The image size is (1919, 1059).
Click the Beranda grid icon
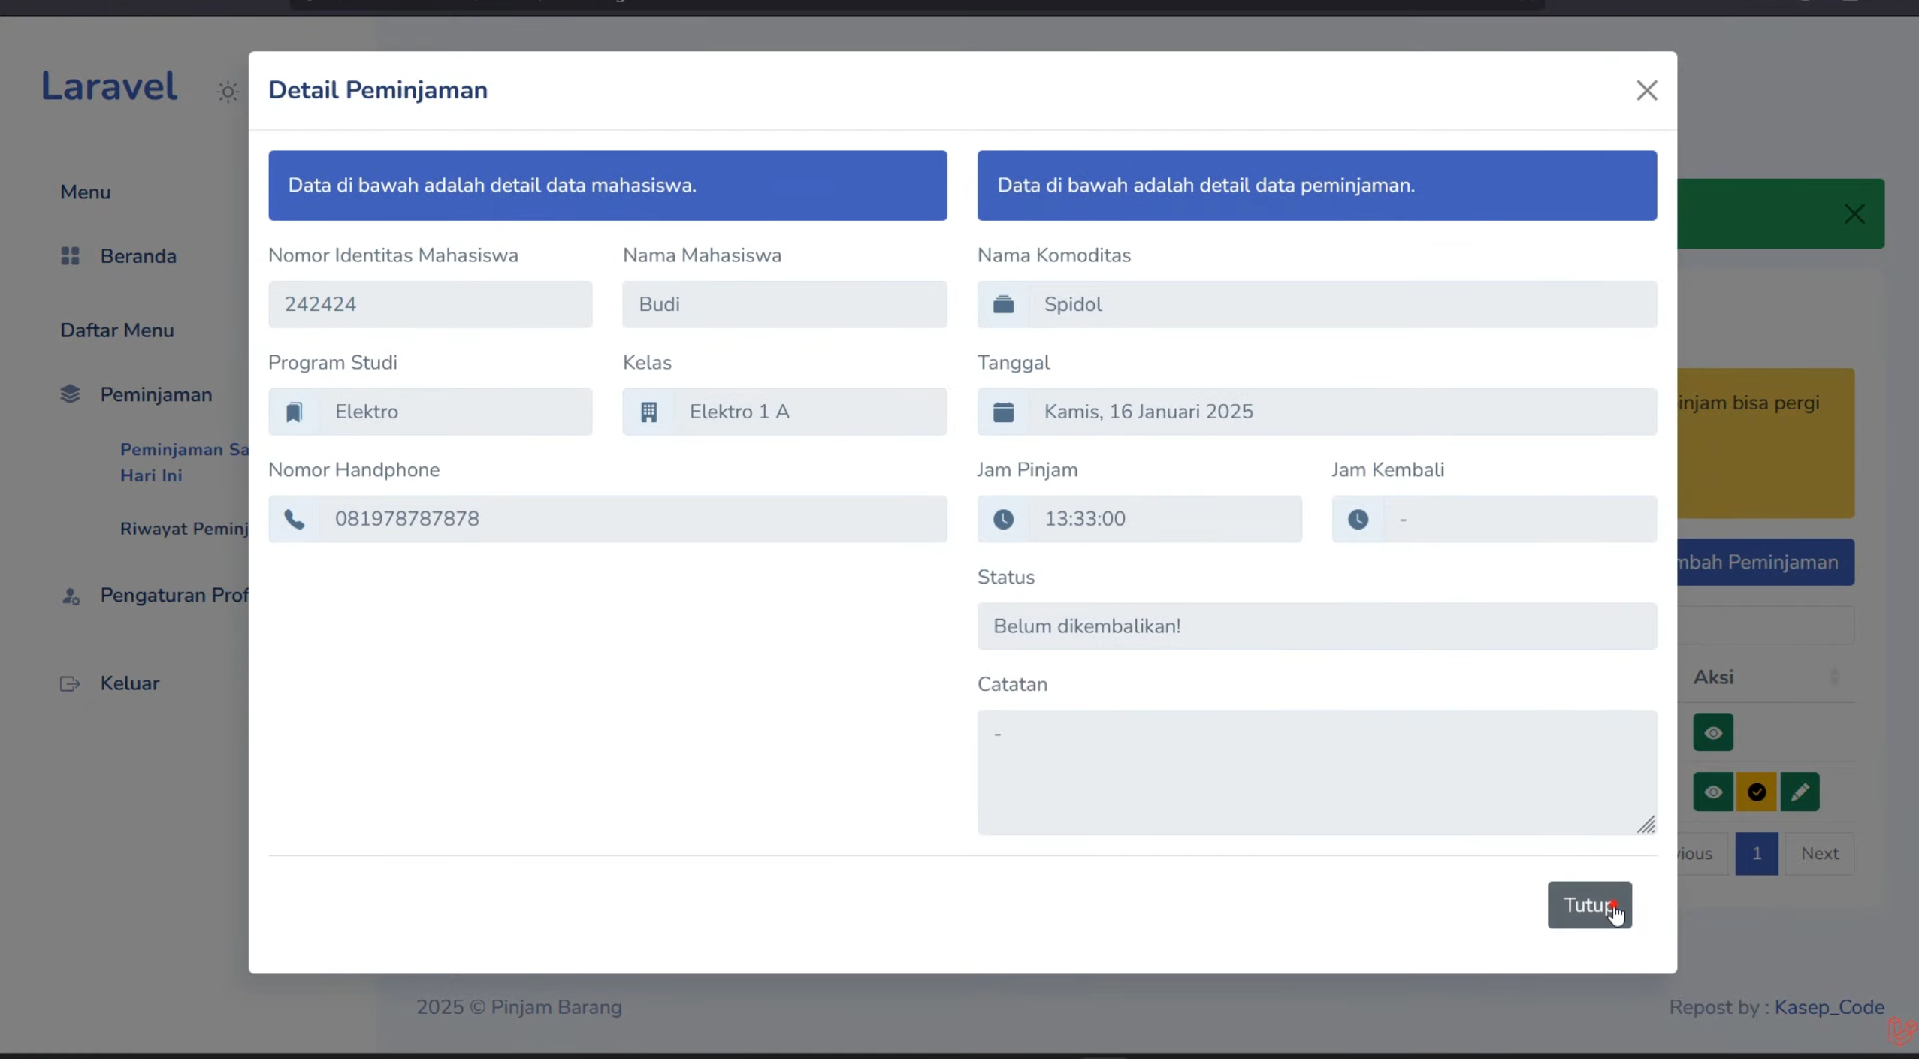[70, 256]
